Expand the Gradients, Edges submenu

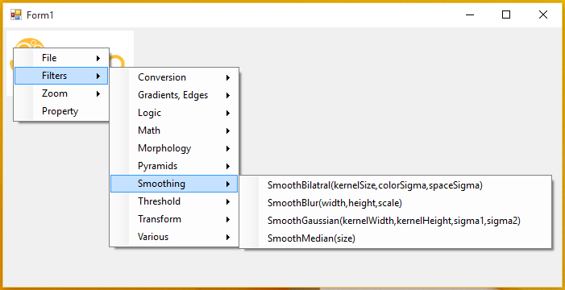(x=173, y=95)
